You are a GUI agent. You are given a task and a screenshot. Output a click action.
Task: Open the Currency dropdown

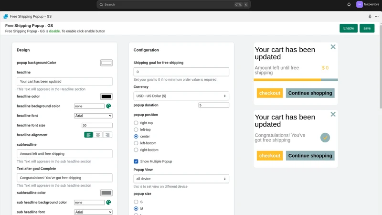coord(181,96)
